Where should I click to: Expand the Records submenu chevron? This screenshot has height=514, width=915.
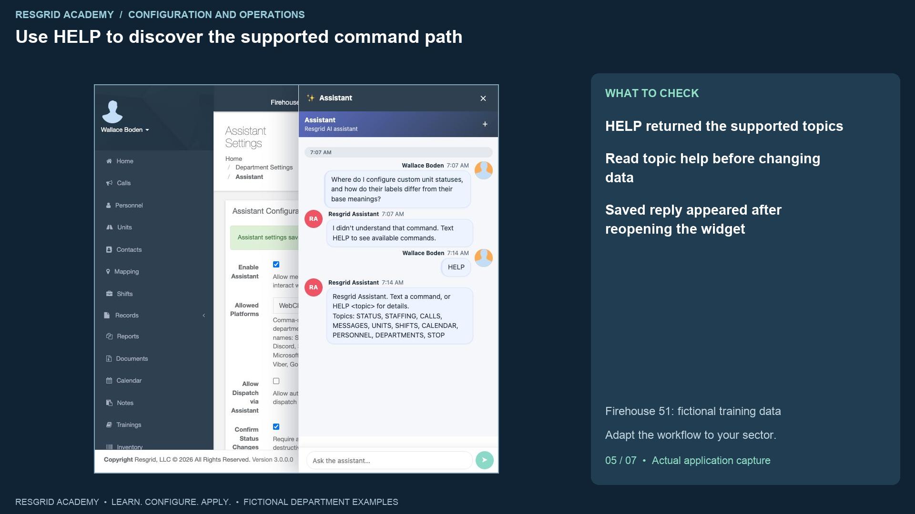(204, 316)
